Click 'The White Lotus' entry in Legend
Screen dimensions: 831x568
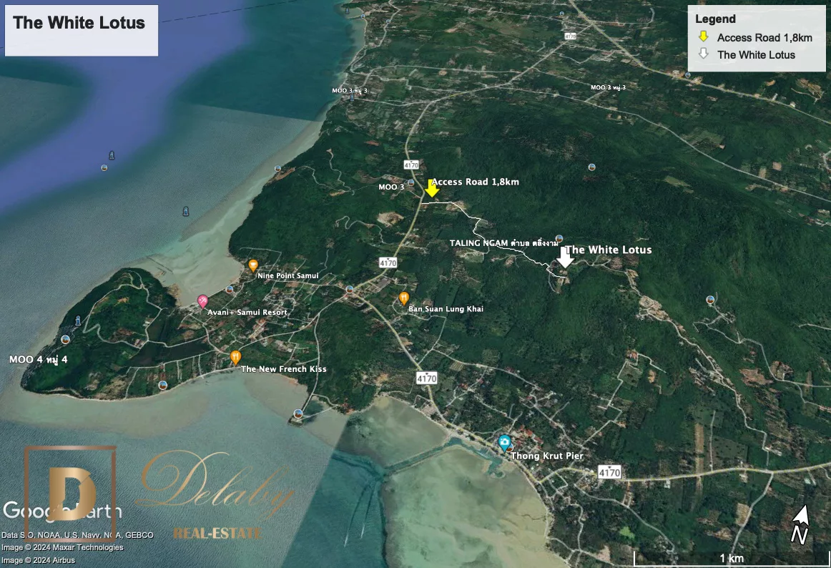[756, 55]
